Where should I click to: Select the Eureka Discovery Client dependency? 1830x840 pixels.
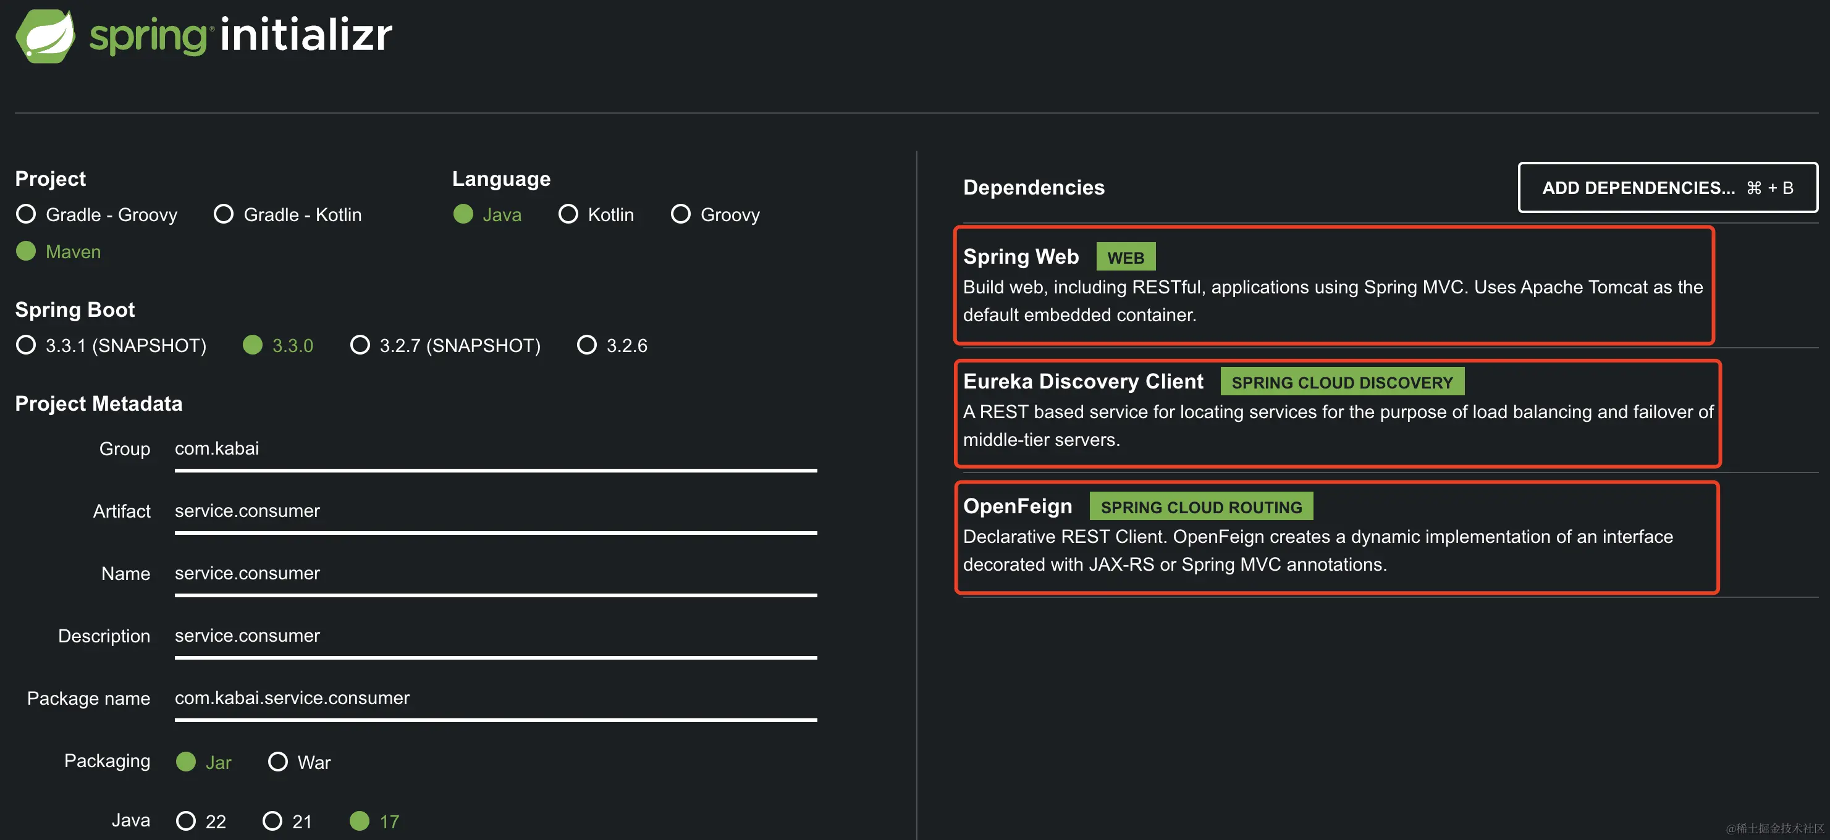(x=1336, y=412)
